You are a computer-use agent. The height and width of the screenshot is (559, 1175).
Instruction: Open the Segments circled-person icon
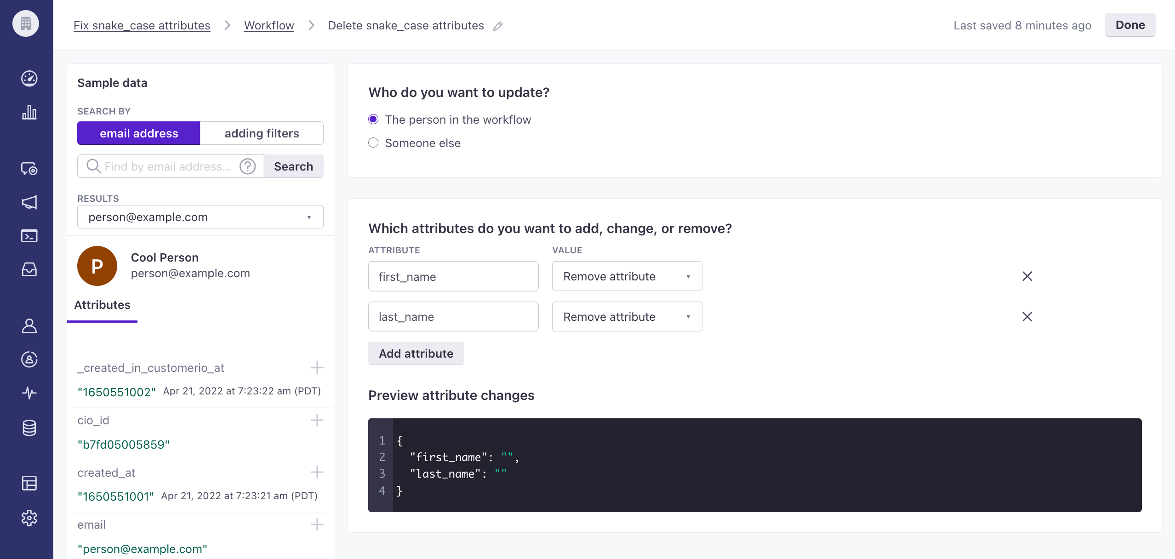click(29, 359)
